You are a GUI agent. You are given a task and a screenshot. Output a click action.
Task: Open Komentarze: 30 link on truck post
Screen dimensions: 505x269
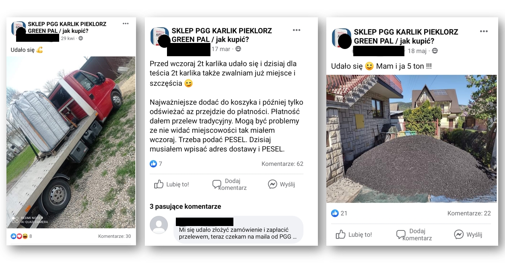[115, 236]
